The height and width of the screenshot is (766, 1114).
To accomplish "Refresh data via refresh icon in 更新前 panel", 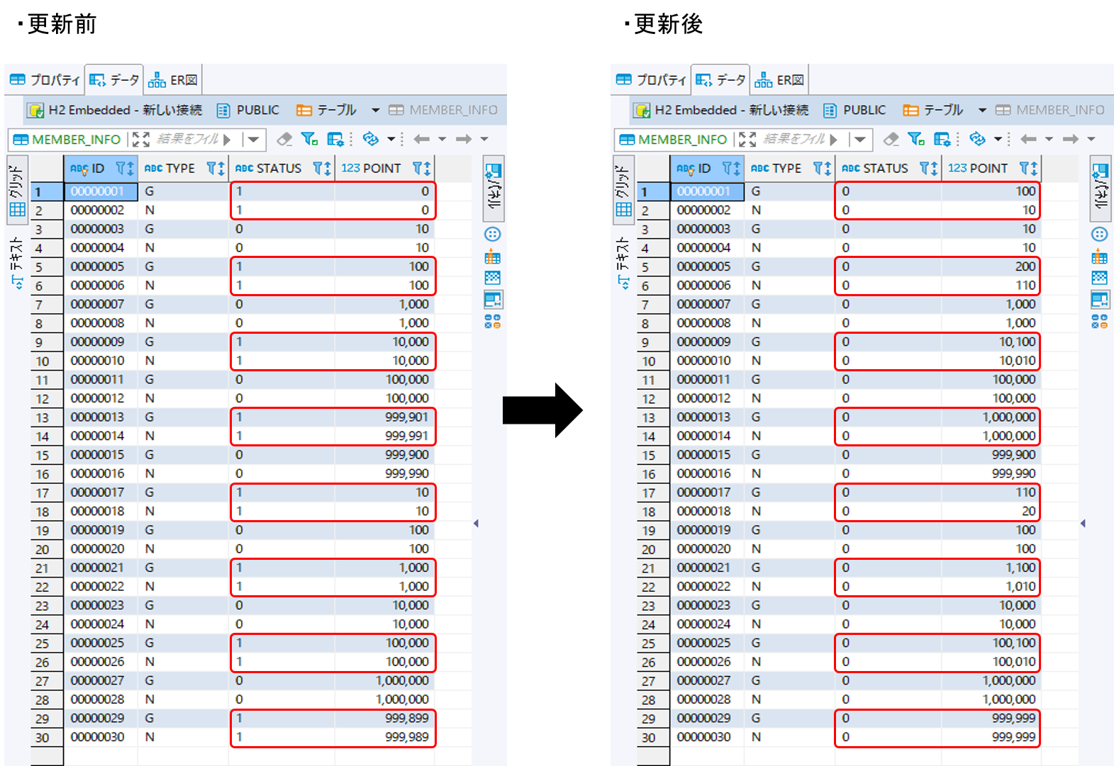I will click(370, 139).
